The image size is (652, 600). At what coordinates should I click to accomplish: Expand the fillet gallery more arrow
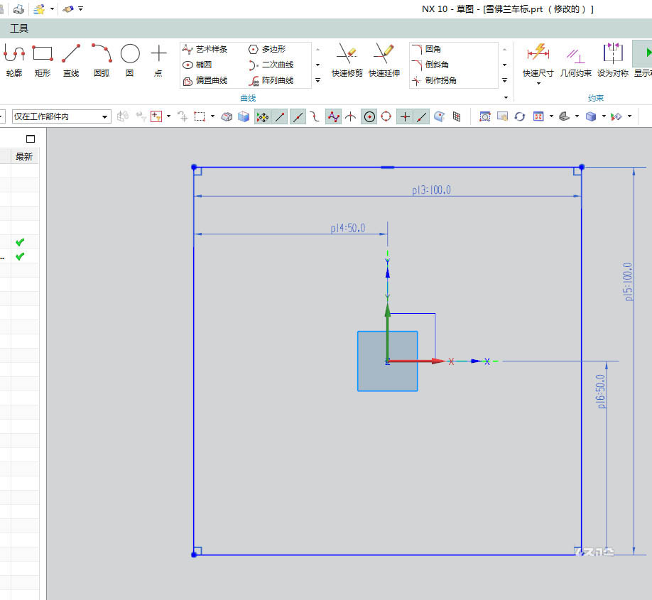[505, 80]
